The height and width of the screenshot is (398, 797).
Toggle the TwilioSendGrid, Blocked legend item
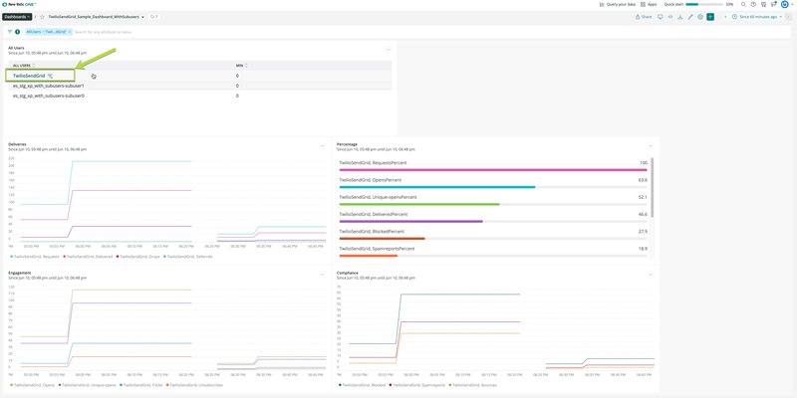362,385
